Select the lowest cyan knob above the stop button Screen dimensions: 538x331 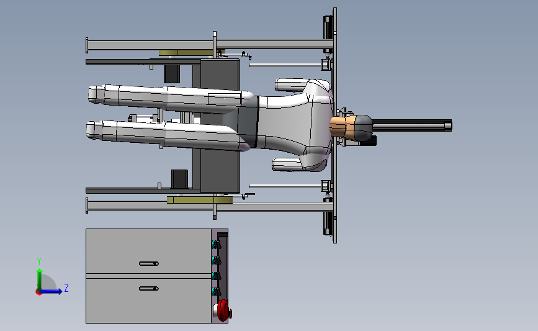[216, 292]
